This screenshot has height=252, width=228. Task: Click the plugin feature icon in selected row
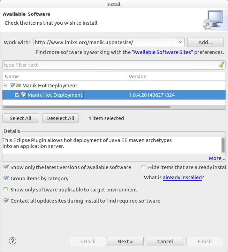[x=23, y=95]
